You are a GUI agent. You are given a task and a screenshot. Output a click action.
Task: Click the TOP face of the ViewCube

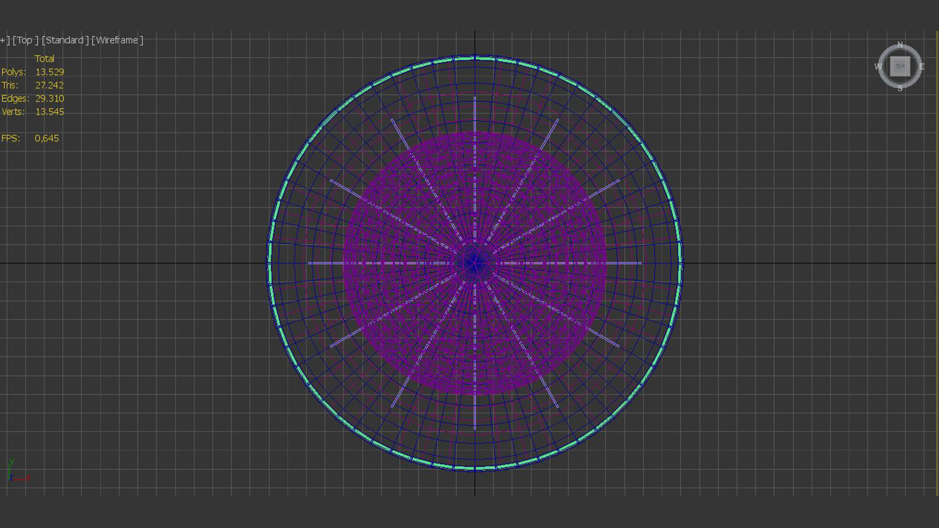pyautogui.click(x=900, y=66)
